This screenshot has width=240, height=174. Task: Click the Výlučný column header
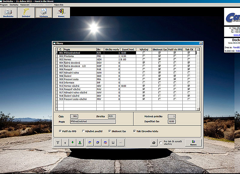click(144, 49)
